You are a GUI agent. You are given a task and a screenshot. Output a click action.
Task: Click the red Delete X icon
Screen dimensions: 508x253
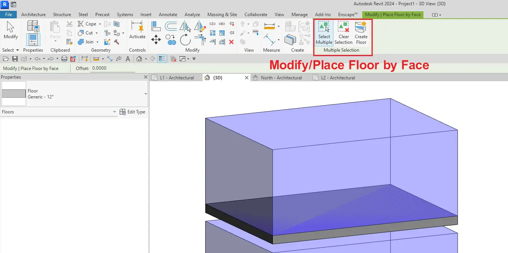pos(231,42)
